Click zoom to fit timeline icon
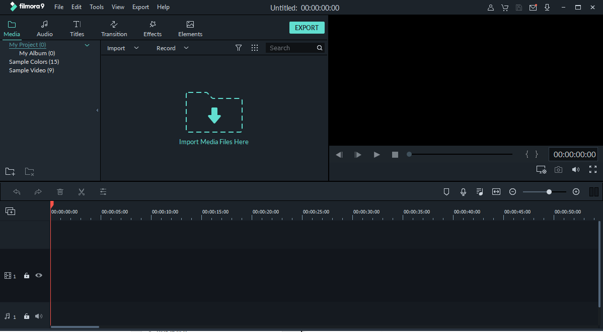This screenshot has height=332, width=603. coord(496,192)
